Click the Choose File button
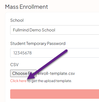 tap(23, 73)
